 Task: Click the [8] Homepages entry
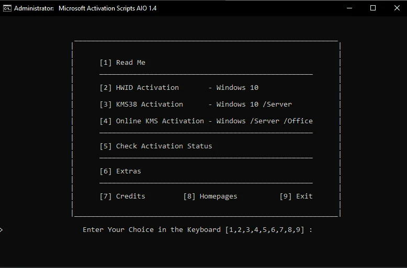coord(210,196)
